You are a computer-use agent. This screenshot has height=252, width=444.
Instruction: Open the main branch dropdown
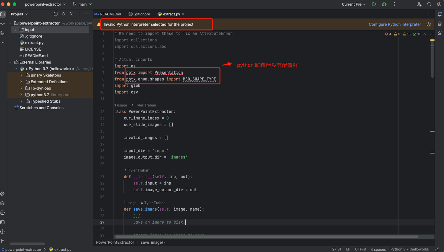click(x=82, y=4)
